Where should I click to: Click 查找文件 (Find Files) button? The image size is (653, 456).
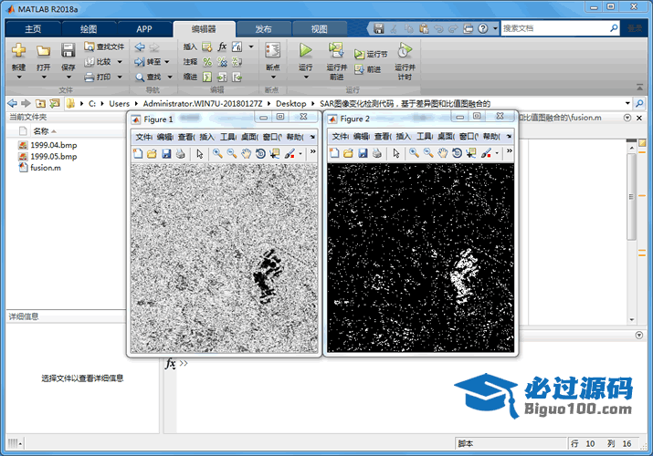click(x=104, y=47)
